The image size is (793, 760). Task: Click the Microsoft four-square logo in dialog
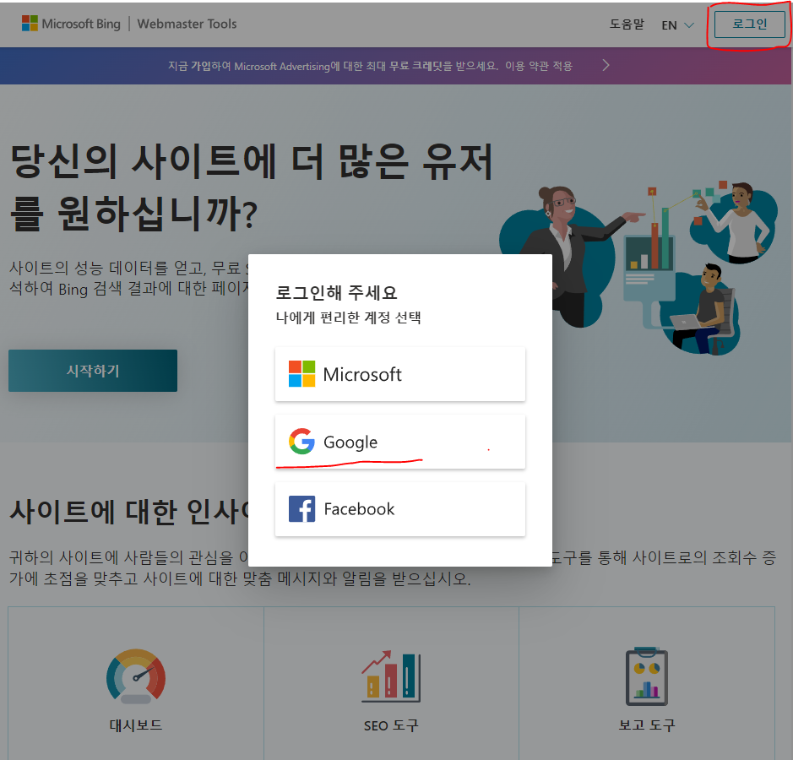[302, 374]
